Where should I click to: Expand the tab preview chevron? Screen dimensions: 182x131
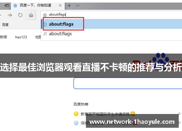(x=78, y=5)
